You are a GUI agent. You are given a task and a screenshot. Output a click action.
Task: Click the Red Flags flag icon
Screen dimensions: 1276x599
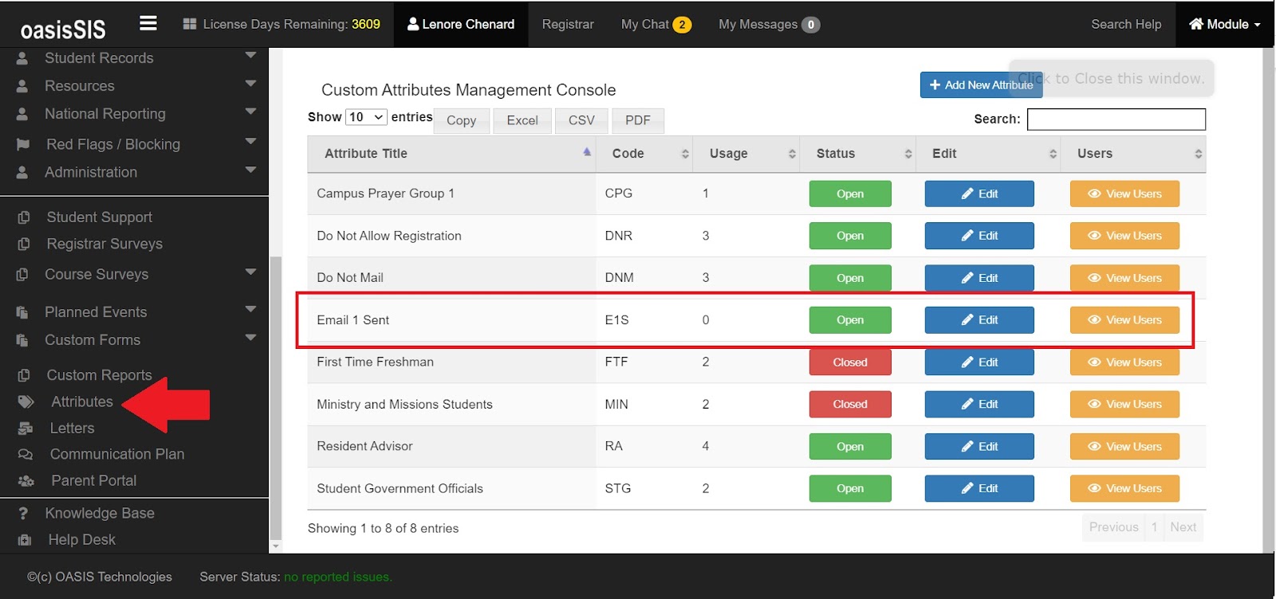pos(23,144)
